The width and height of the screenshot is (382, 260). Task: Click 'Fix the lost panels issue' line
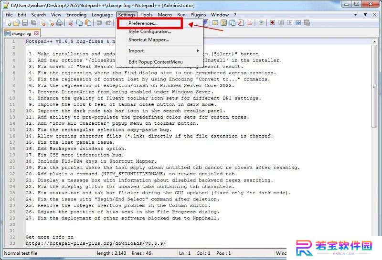point(70,142)
